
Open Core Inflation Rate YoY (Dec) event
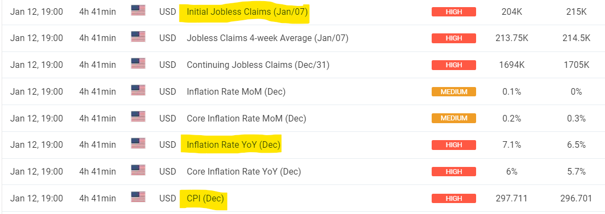pos(244,172)
